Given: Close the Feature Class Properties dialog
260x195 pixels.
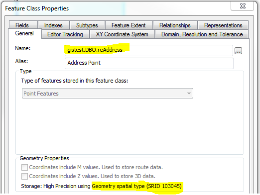Looking at the screenshot, I should (243, 6).
